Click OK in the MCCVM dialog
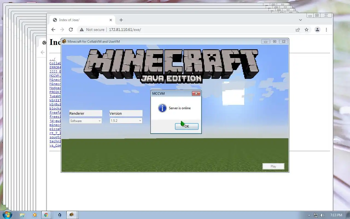Viewport: 350px width, 219px height. pyautogui.click(x=187, y=126)
